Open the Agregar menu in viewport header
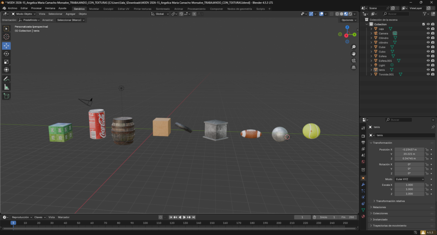This screenshot has width=437, height=235. tap(70, 14)
